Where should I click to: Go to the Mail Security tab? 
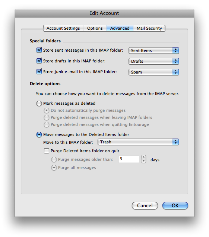[x=149, y=28]
